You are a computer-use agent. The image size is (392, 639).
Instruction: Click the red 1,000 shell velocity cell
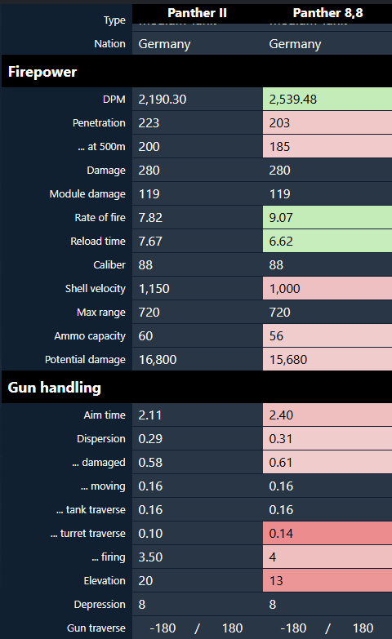327,288
